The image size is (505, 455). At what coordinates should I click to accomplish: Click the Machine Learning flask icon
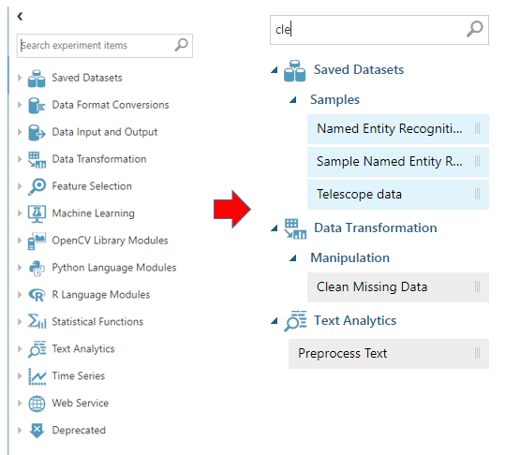point(37,213)
